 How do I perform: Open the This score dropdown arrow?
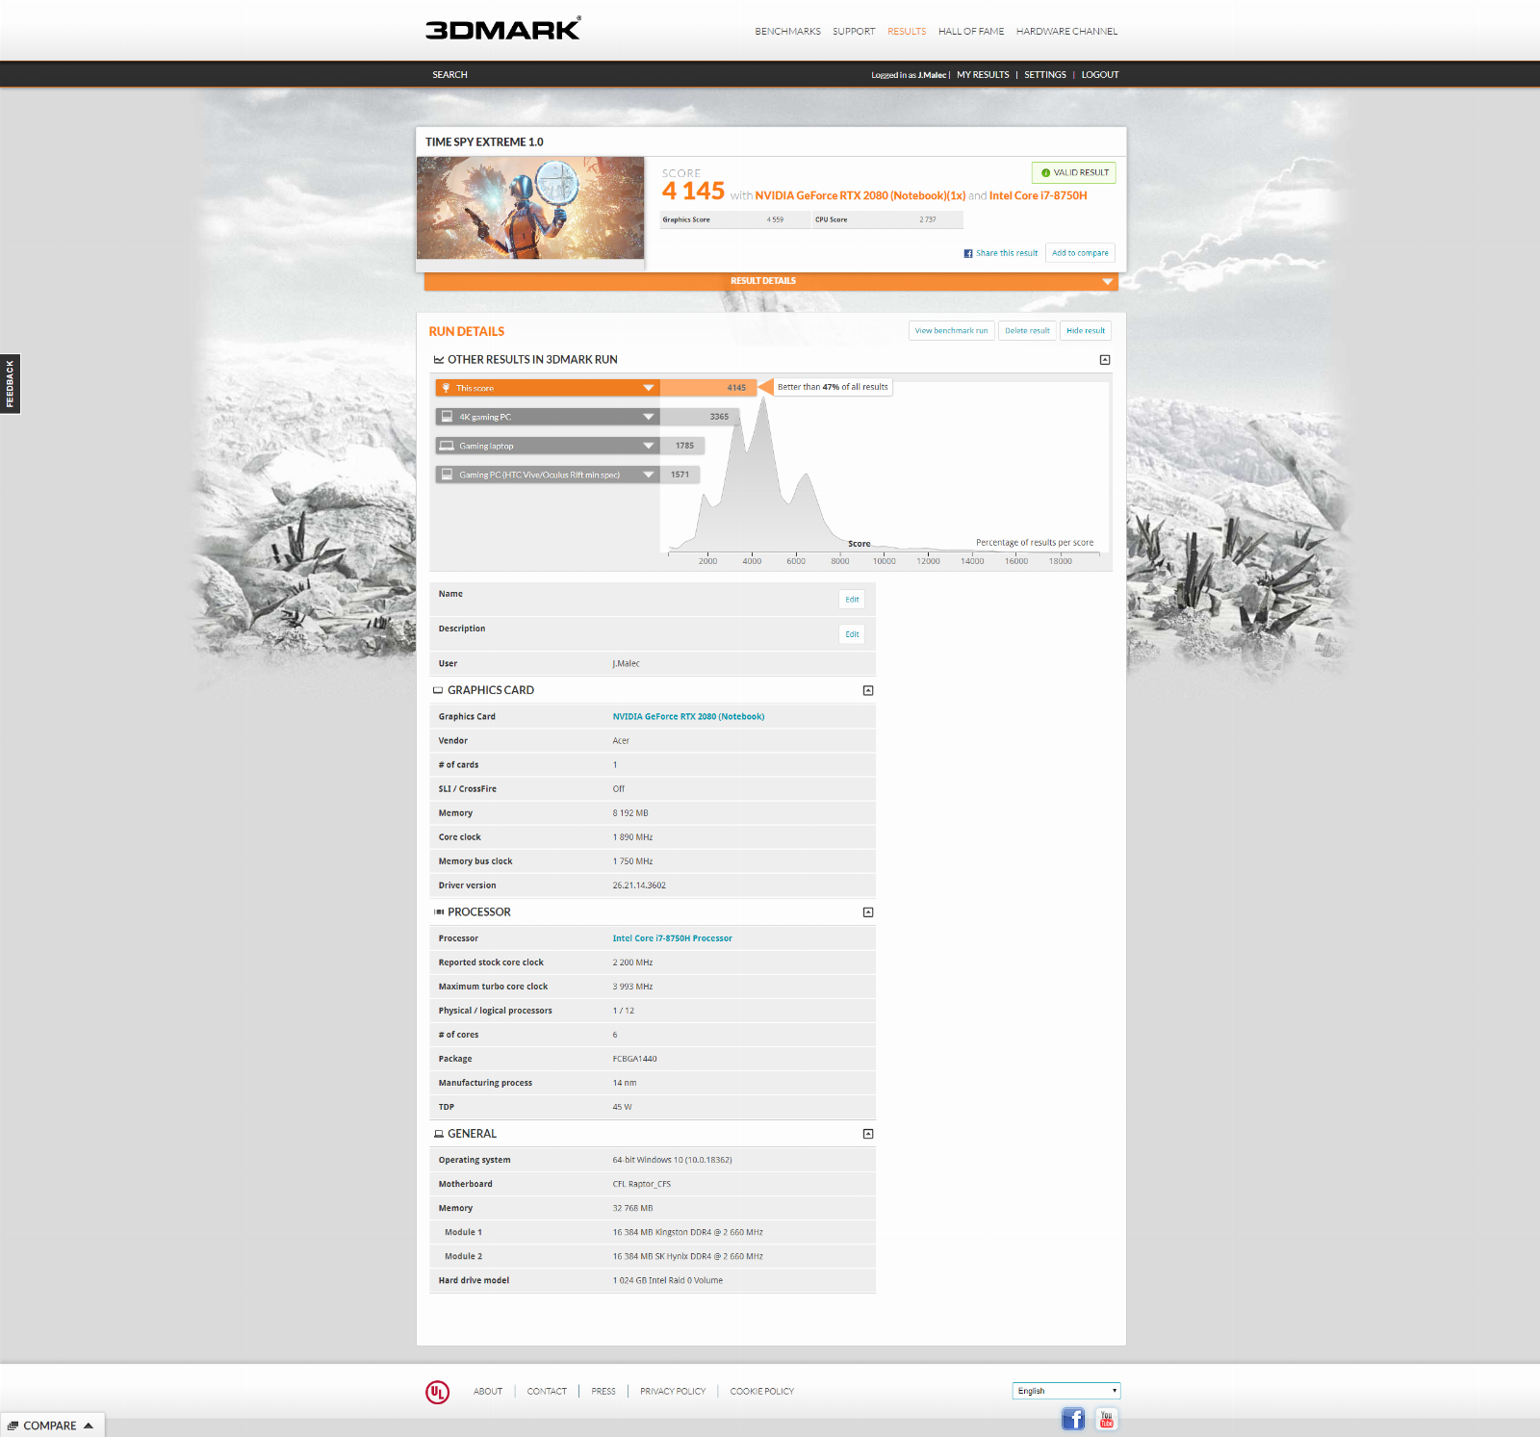pyautogui.click(x=649, y=388)
